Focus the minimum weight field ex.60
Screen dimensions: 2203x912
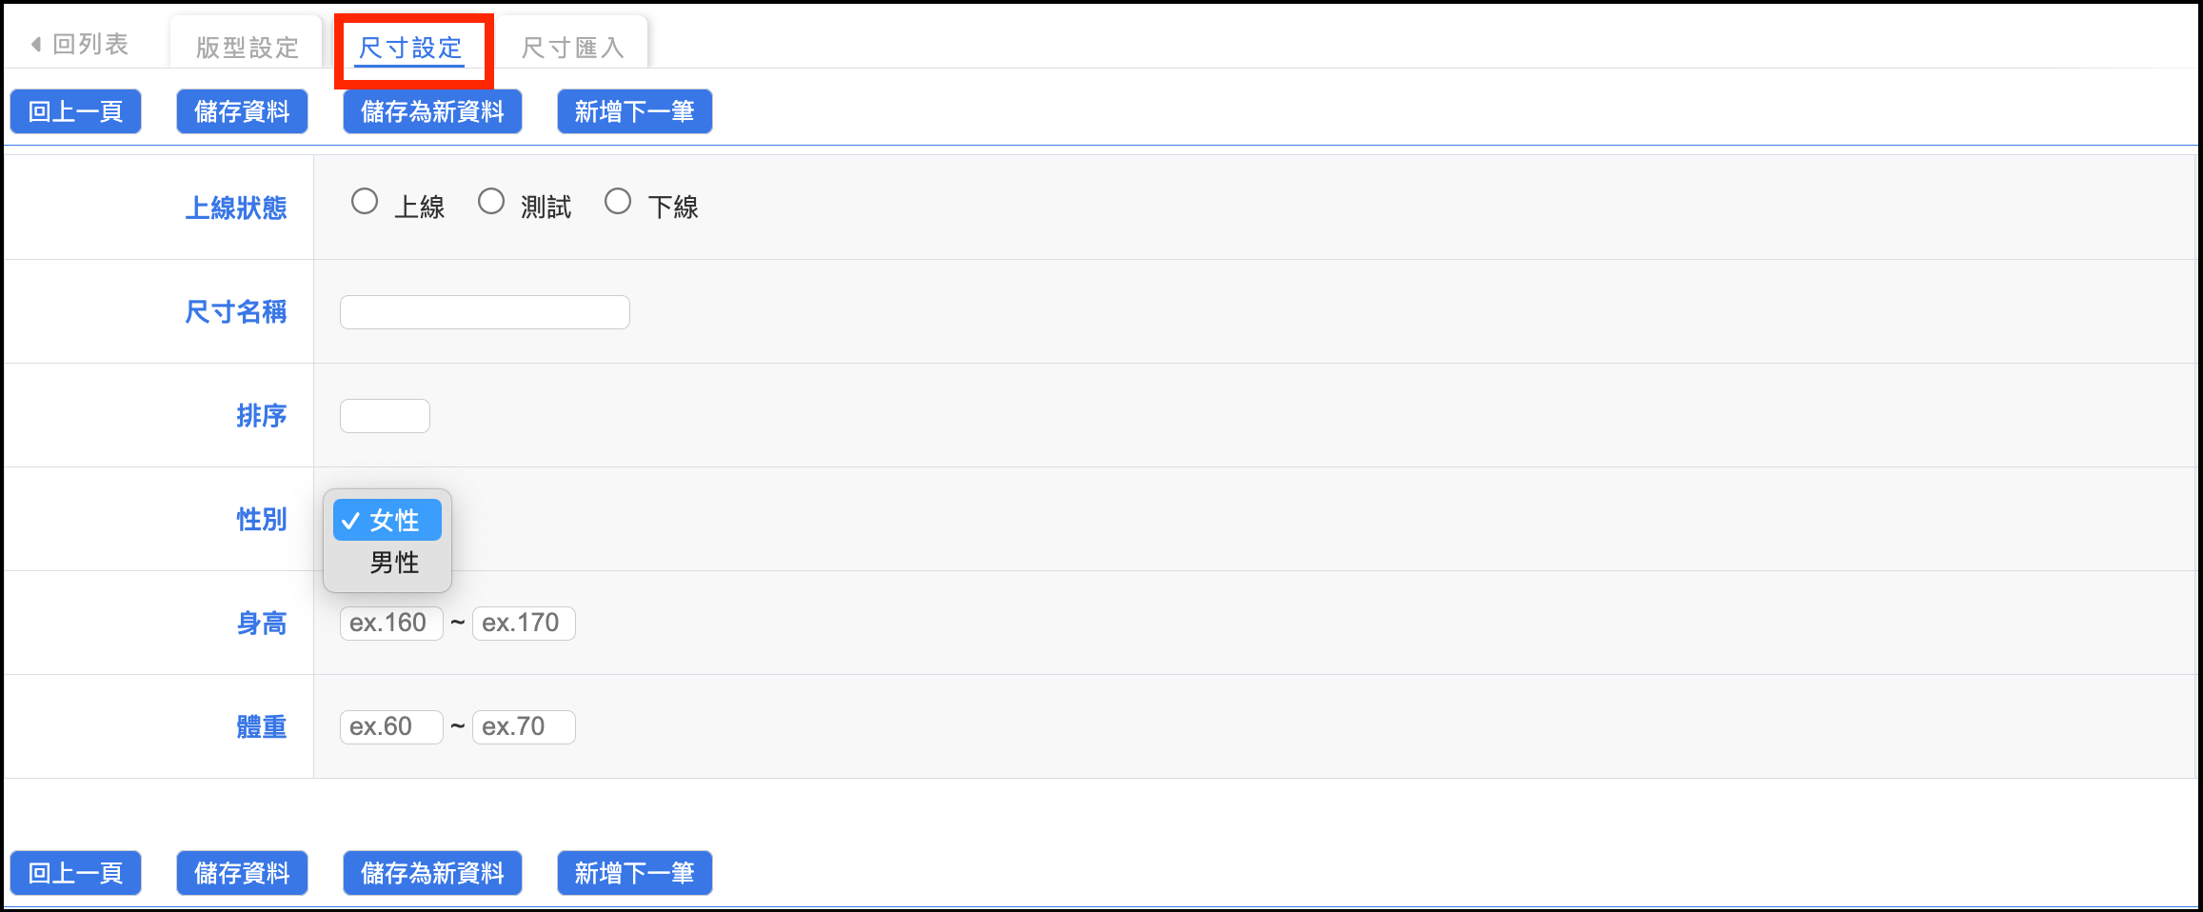391,727
